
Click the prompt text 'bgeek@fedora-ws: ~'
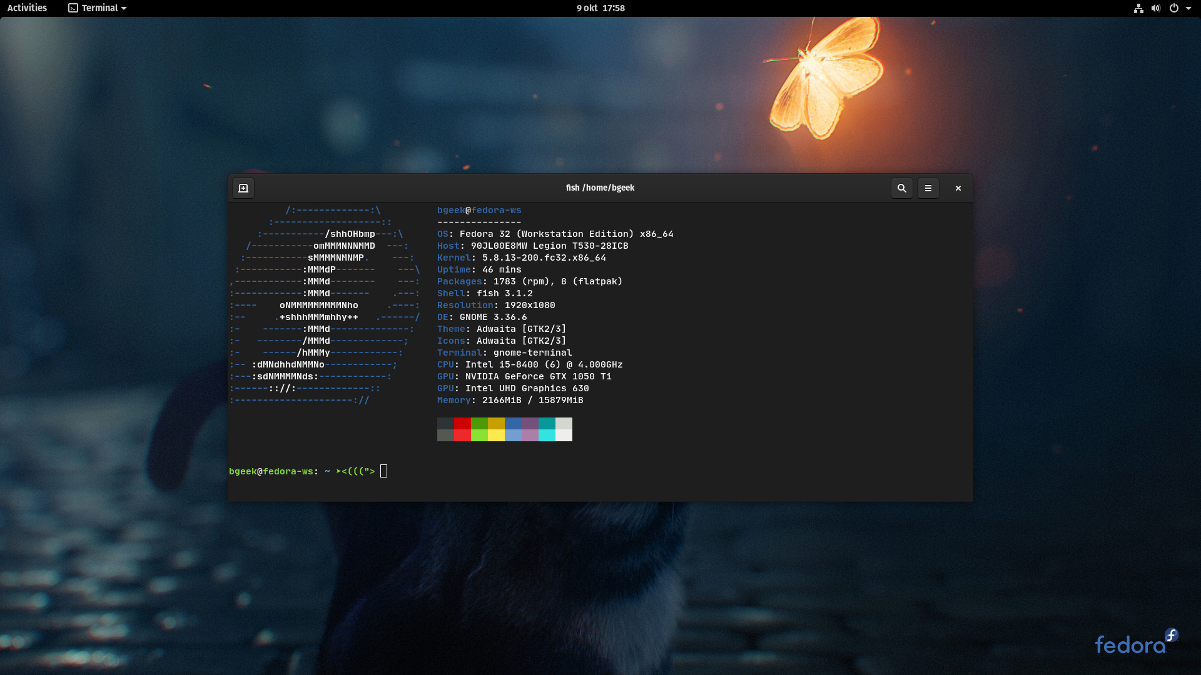[x=280, y=471]
